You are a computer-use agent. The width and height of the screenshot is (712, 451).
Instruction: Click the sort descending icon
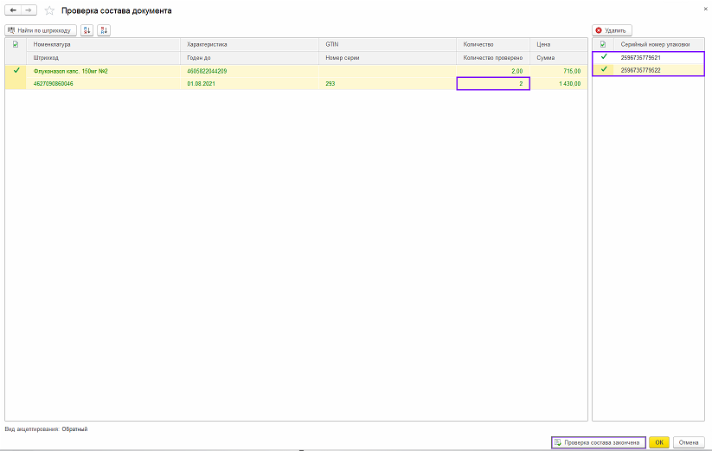coord(104,30)
